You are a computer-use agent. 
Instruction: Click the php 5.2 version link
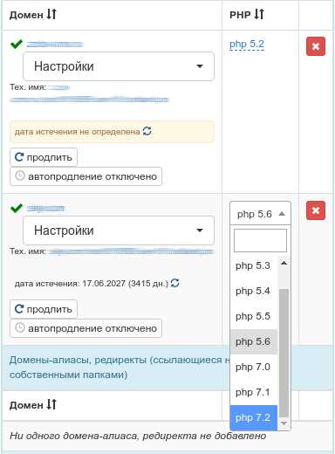tap(247, 45)
